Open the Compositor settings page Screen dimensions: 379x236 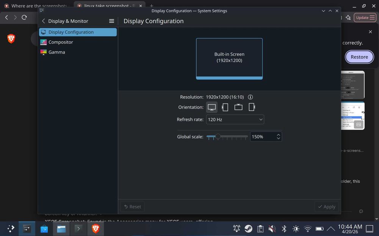click(78, 42)
